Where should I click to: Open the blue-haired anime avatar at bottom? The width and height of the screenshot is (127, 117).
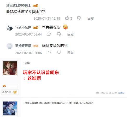click(10, 108)
